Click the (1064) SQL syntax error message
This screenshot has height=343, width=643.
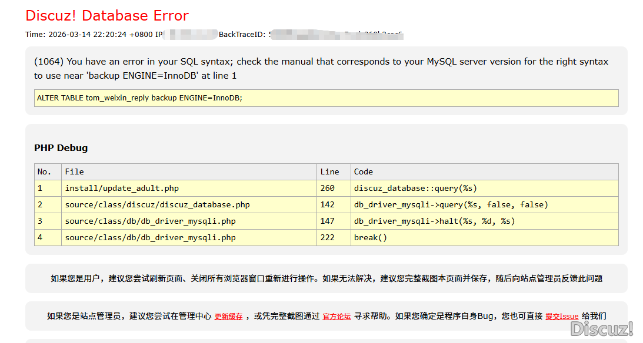[321, 69]
